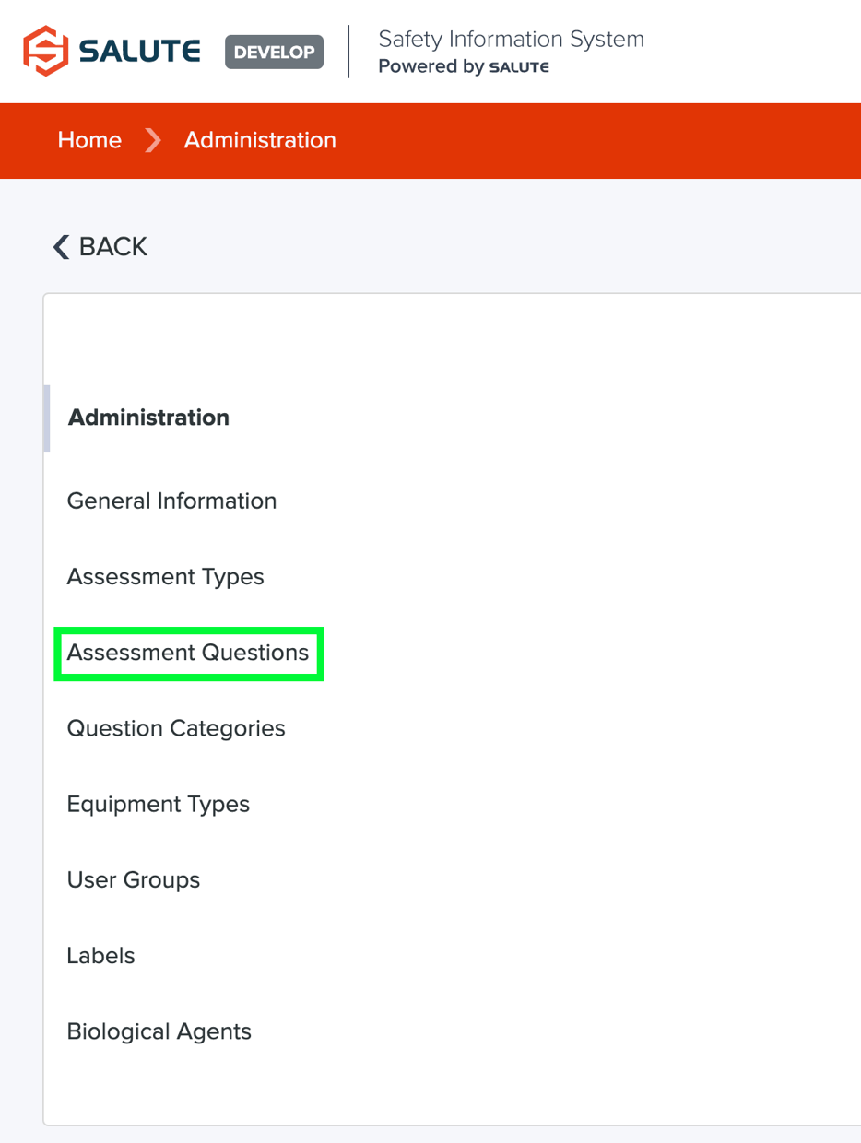Screen dimensions: 861x1143
Task: Click the back arrow chevron icon
Action: click(x=62, y=247)
